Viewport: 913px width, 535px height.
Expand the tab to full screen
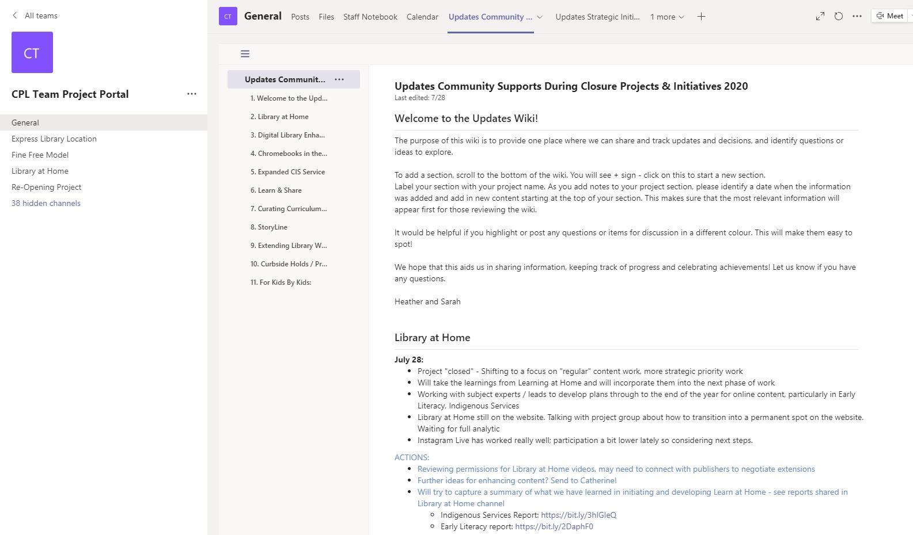(x=820, y=16)
